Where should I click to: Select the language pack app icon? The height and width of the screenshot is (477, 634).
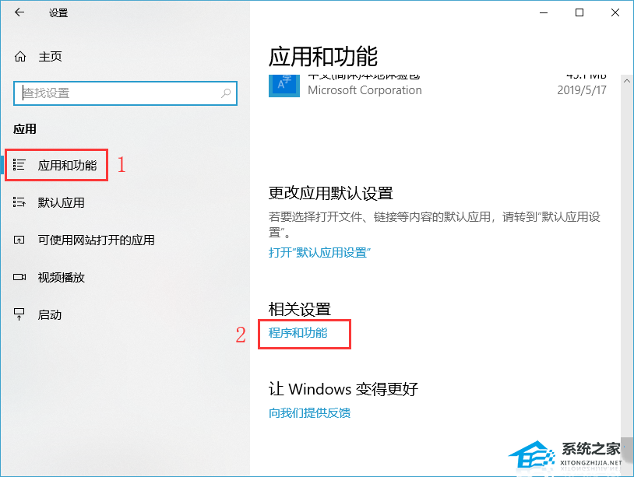(284, 86)
